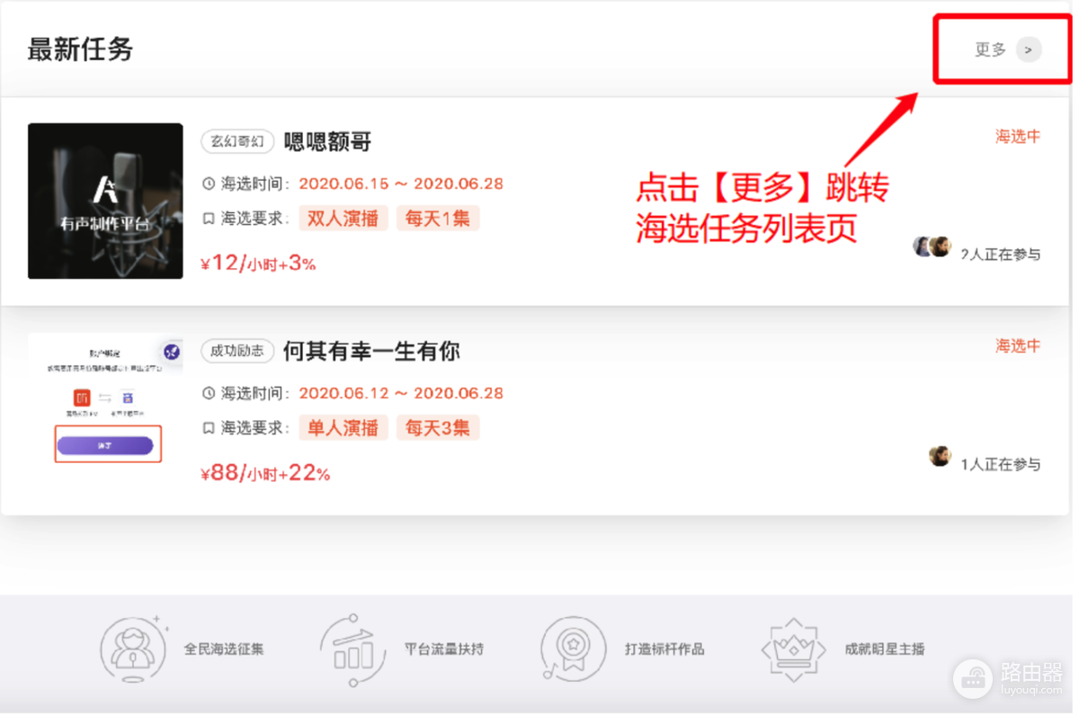Click price ¥12/小时+3%

258,264
